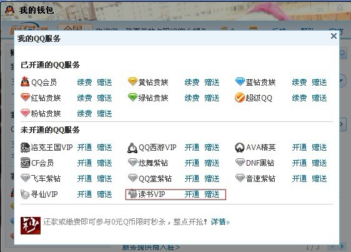Gift 红钻贵族 via 赠送 link
Screen dimensions: 351x252
click(104, 98)
